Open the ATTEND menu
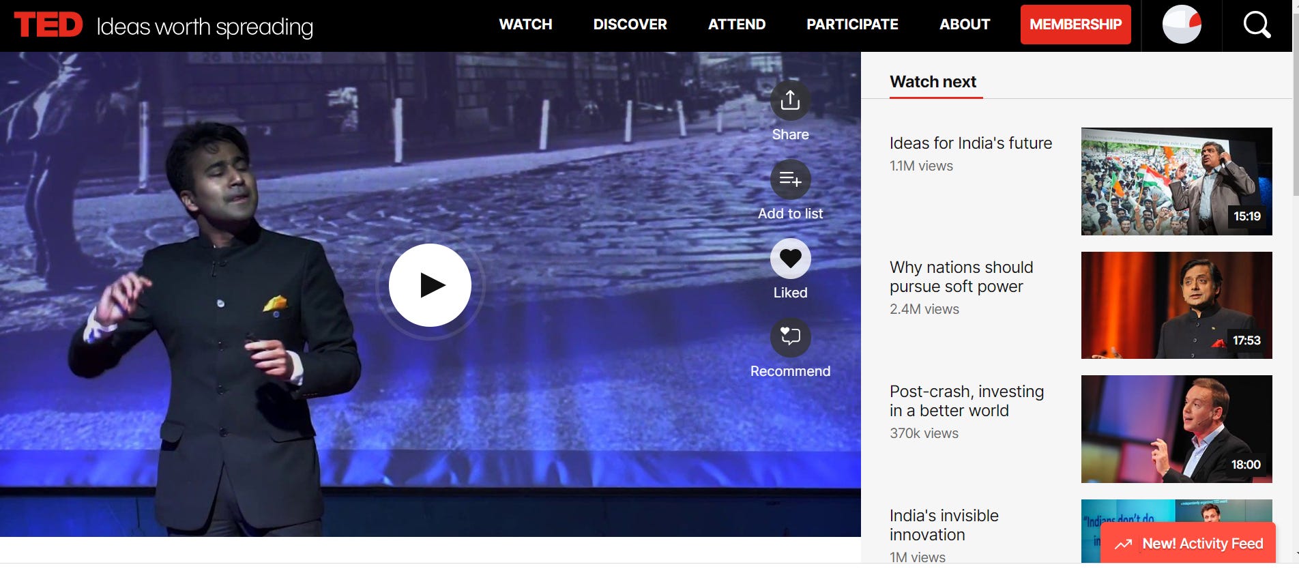 tap(737, 25)
